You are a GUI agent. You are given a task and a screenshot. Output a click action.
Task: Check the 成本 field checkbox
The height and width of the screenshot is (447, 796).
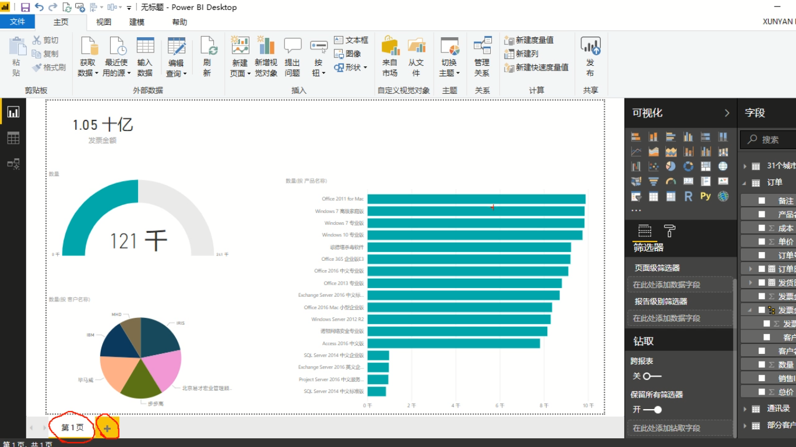[762, 228]
